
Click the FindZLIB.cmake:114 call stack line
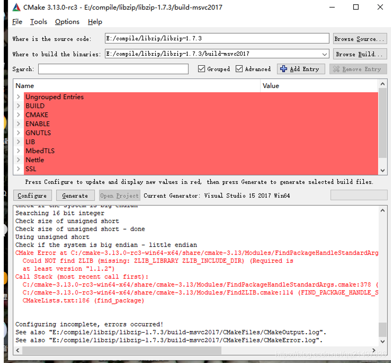pos(200,292)
